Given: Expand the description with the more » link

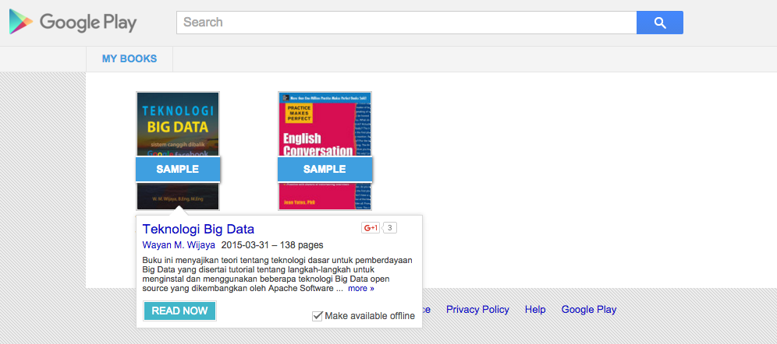Looking at the screenshot, I should point(360,288).
